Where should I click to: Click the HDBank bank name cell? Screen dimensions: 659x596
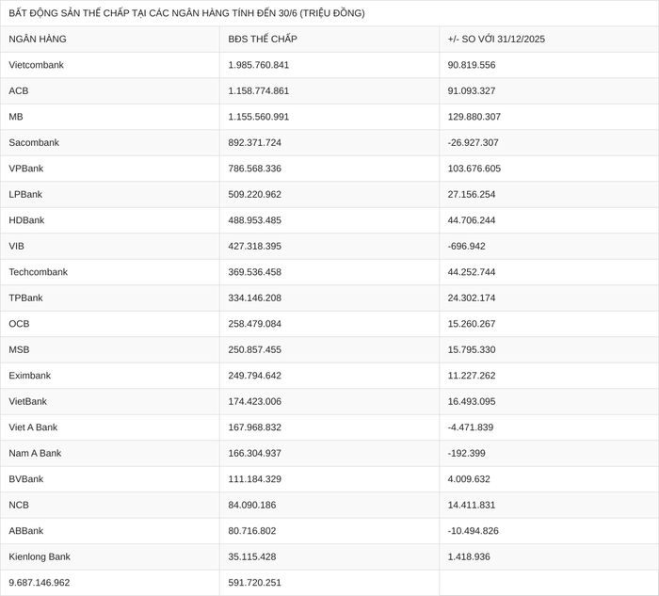click(x=110, y=220)
